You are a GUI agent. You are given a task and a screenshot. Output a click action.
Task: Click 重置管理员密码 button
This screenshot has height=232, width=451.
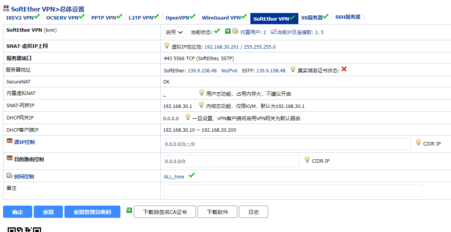(92, 212)
